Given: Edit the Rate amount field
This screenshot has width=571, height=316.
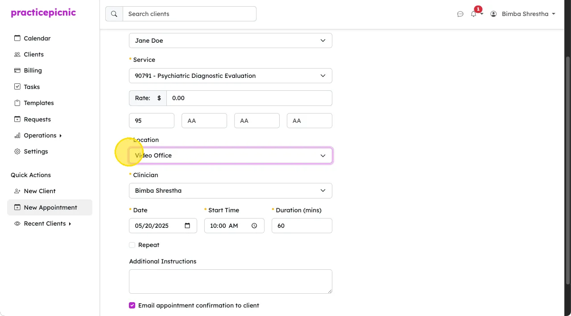Looking at the screenshot, I should 249,98.
